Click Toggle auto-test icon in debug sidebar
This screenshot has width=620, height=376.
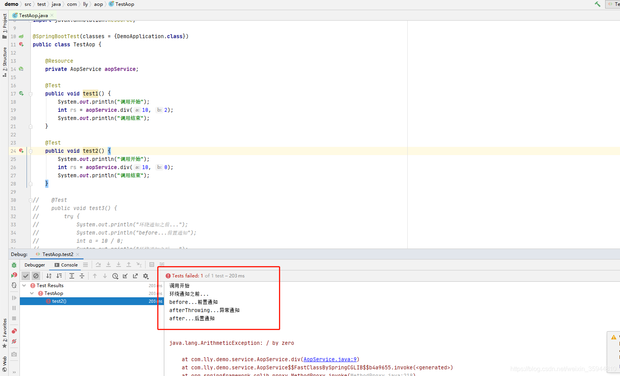point(14,285)
